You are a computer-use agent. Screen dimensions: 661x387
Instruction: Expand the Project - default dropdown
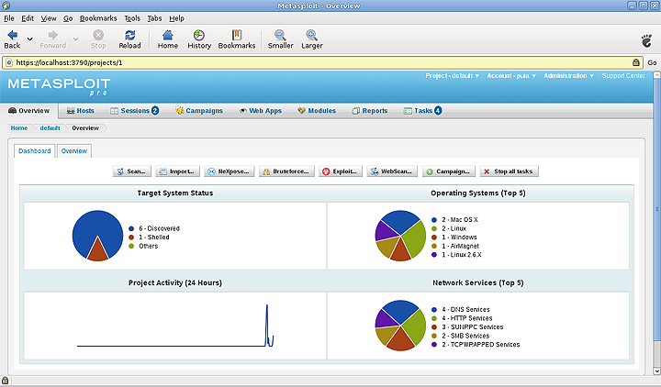[452, 76]
